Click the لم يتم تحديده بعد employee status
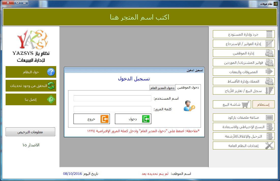Screen dimensions: 280x181 (x=155, y=174)
